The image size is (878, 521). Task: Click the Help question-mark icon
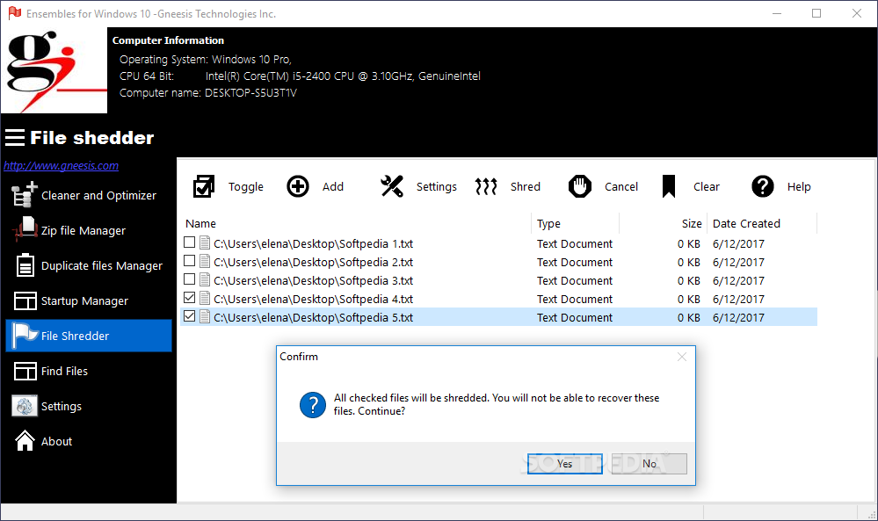tap(763, 186)
